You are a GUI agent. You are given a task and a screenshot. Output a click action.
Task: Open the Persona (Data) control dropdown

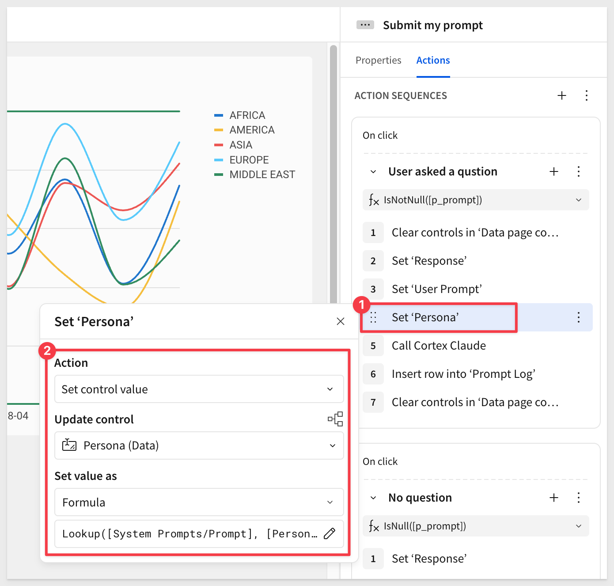(199, 445)
